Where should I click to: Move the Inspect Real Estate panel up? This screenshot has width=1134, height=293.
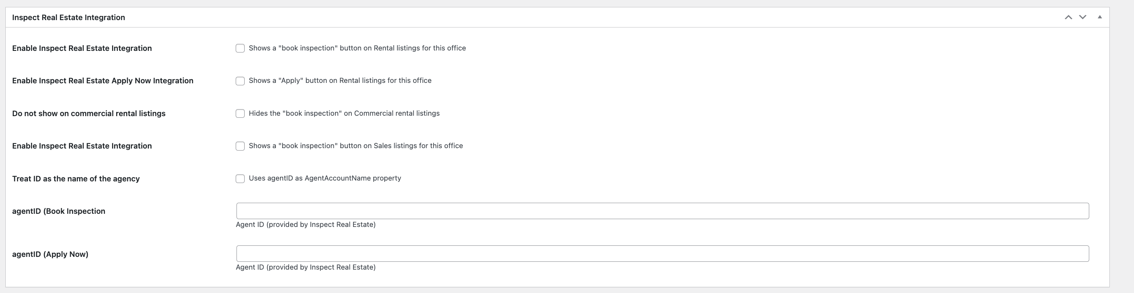(x=1068, y=17)
